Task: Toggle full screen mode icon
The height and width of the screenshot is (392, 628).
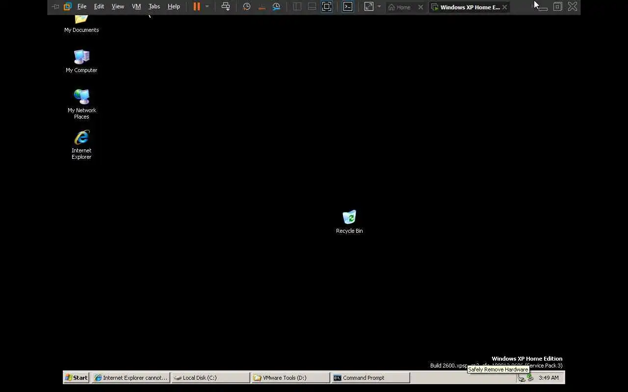Action: tap(327, 7)
